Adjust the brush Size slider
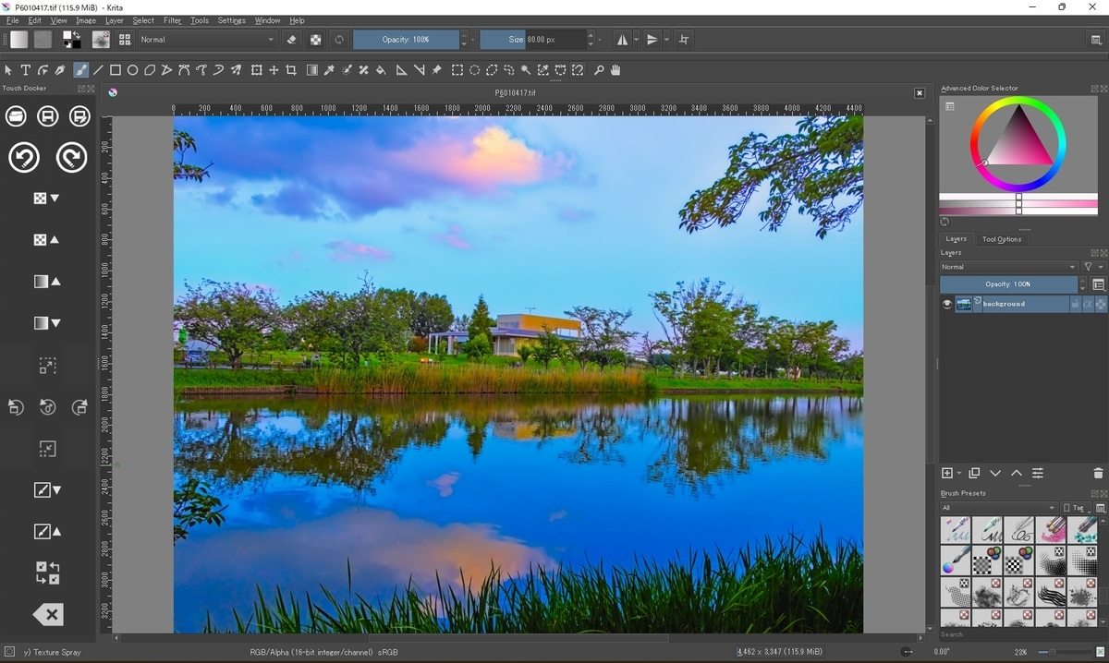 coord(532,40)
